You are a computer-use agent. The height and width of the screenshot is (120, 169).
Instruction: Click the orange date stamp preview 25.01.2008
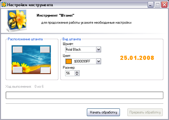point(137,58)
